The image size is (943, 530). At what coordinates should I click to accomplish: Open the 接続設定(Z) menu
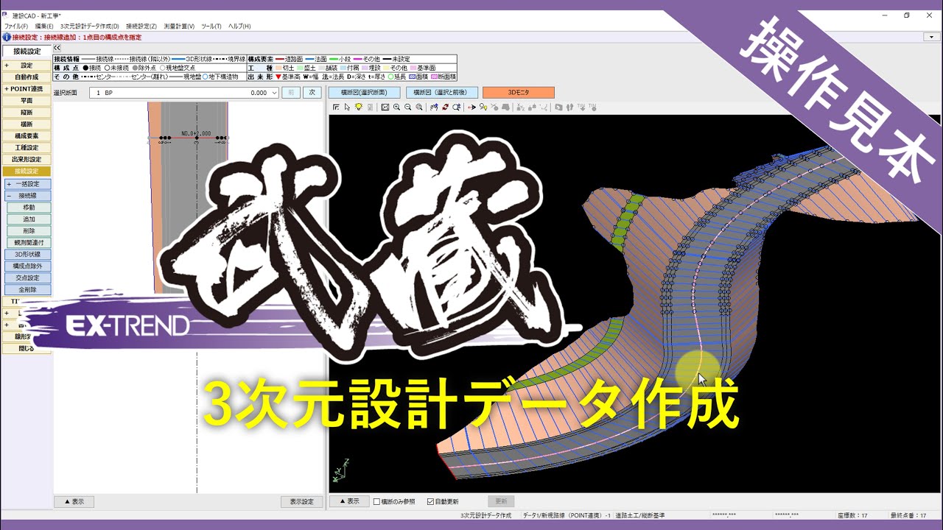pos(141,26)
